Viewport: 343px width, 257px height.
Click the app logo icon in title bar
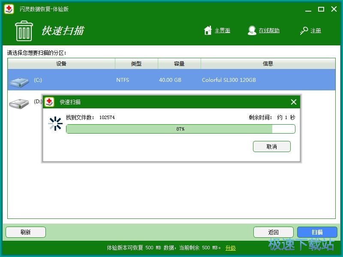click(9, 9)
